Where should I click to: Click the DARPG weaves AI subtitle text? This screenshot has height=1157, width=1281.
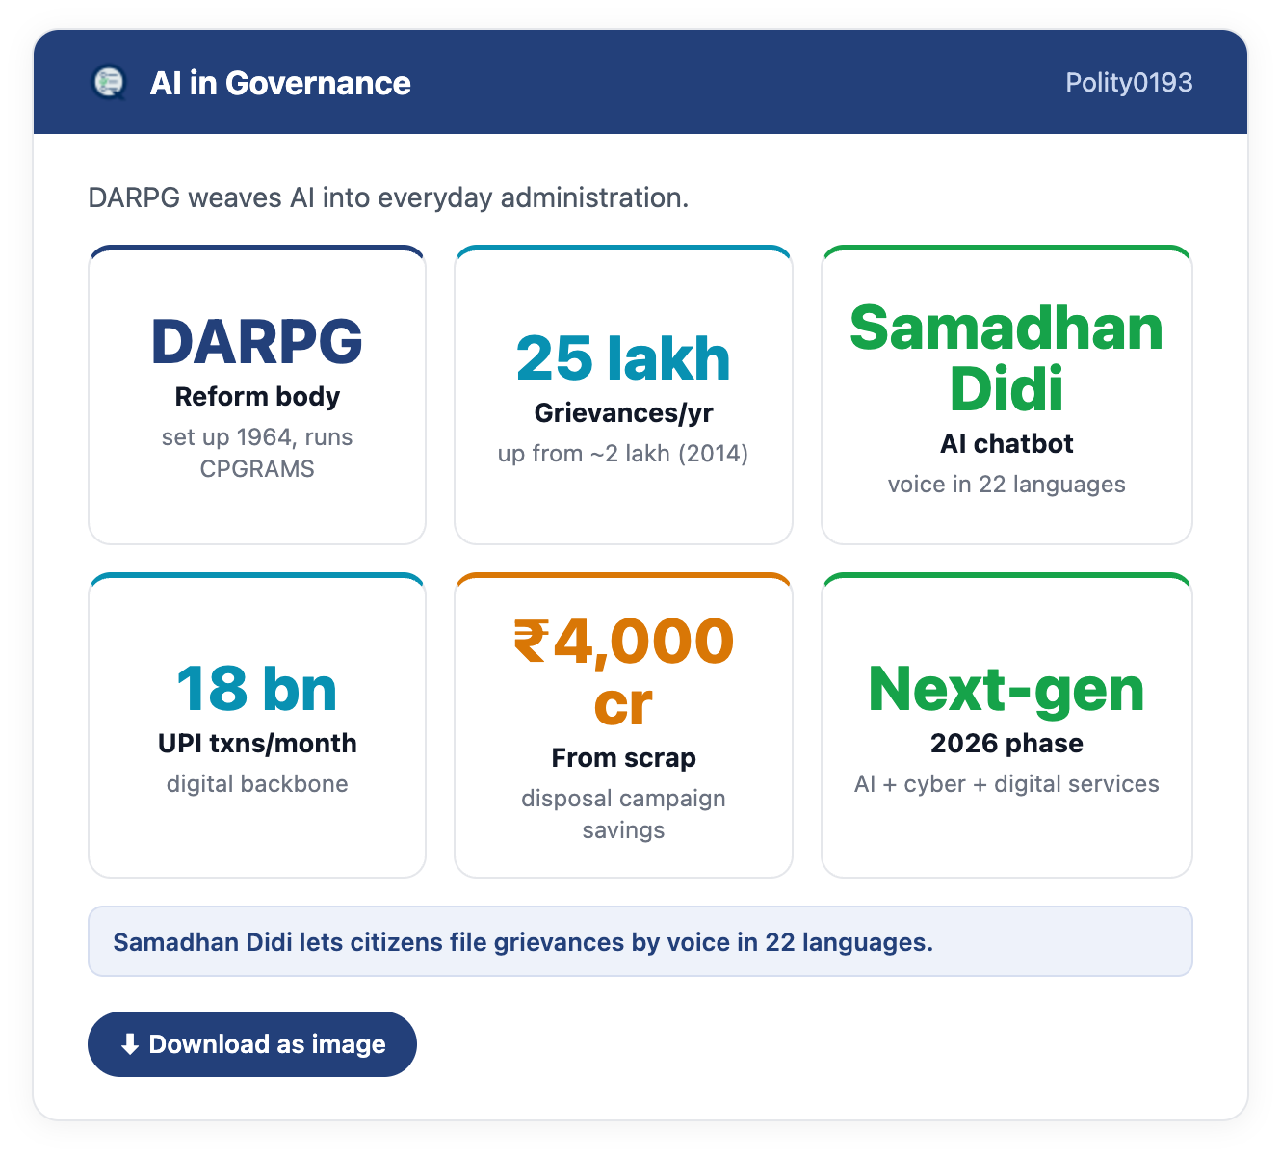[388, 197]
